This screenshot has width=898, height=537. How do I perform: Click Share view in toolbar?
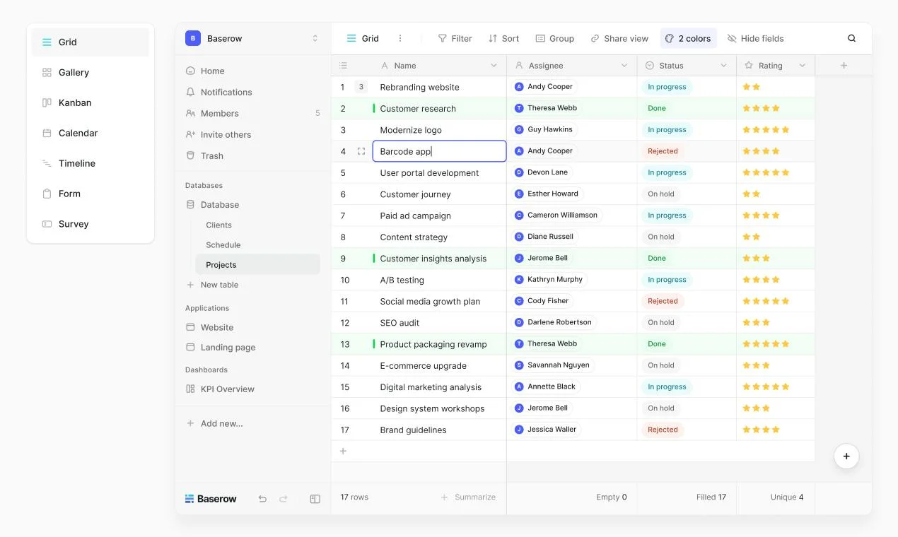coord(619,38)
